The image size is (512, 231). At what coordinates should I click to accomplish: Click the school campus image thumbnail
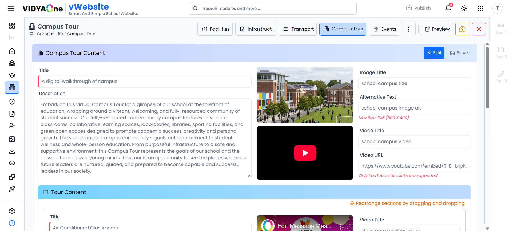[305, 95]
